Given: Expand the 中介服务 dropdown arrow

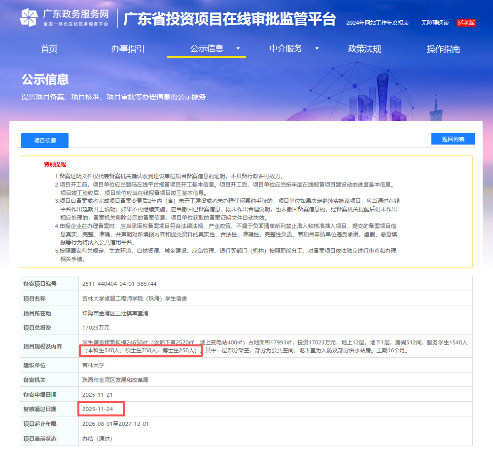Looking at the screenshot, I should point(317,48).
